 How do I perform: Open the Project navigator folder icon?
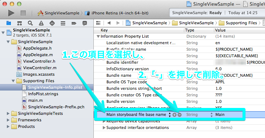(x=9, y=23)
